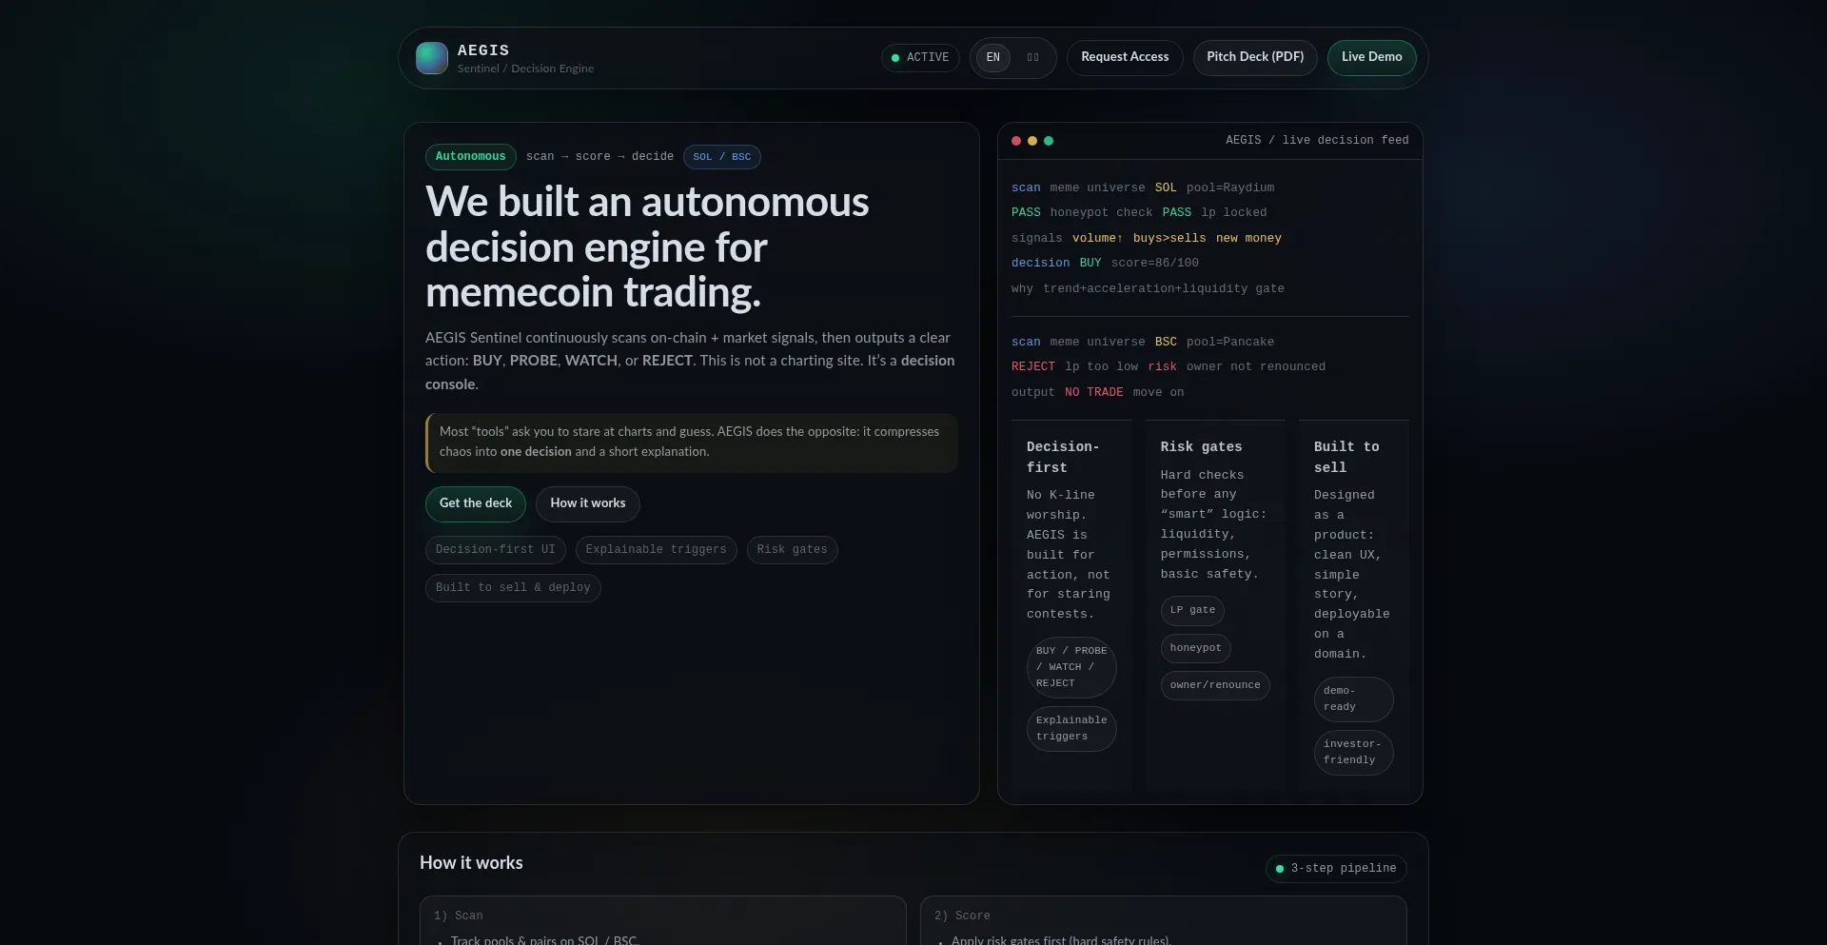
Task: Open the Pitch Deck (PDF)
Action: click(x=1255, y=57)
